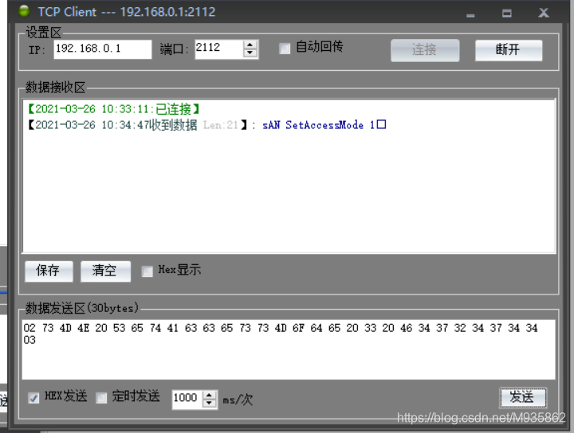Click the title text TCP Client 192.168.0.1:2112
This screenshot has width=574, height=433.
(127, 12)
